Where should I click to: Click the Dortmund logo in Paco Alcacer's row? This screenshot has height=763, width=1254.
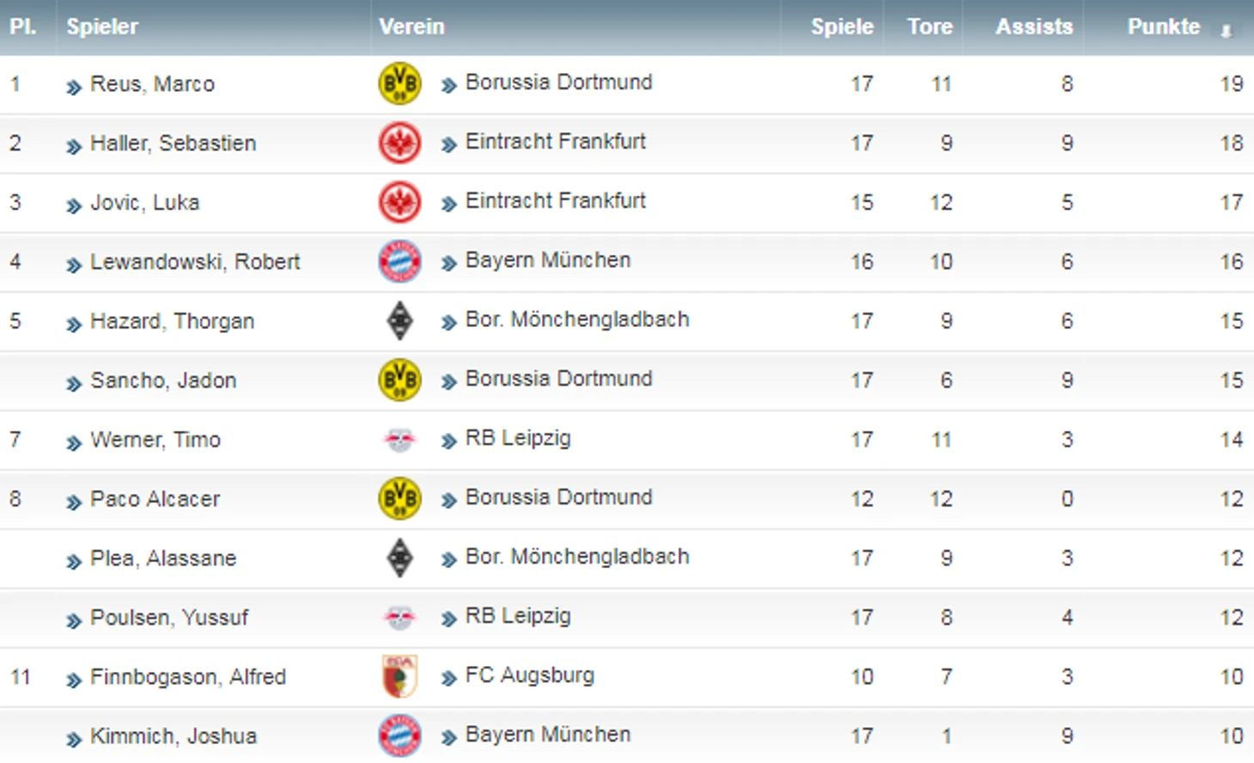399,499
